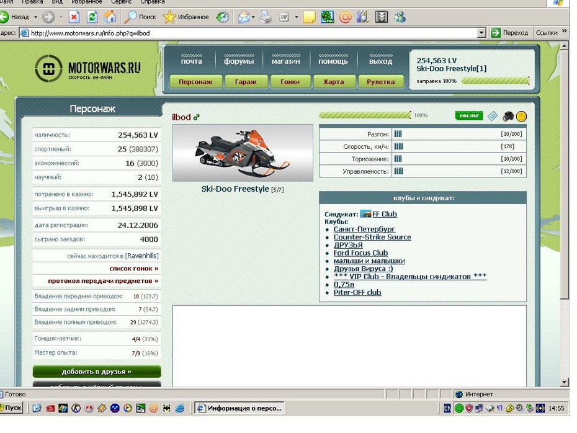Click the FF Club syndicate emblem icon

pos(365,214)
